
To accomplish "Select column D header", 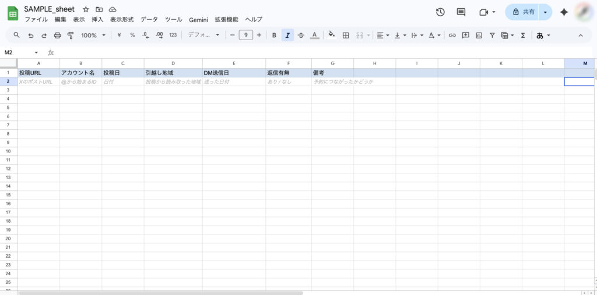I will (173, 63).
